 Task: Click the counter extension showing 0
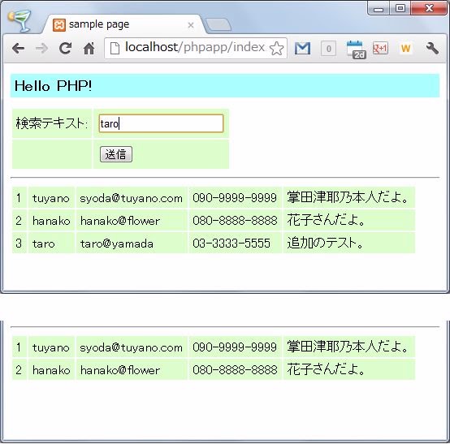(329, 49)
